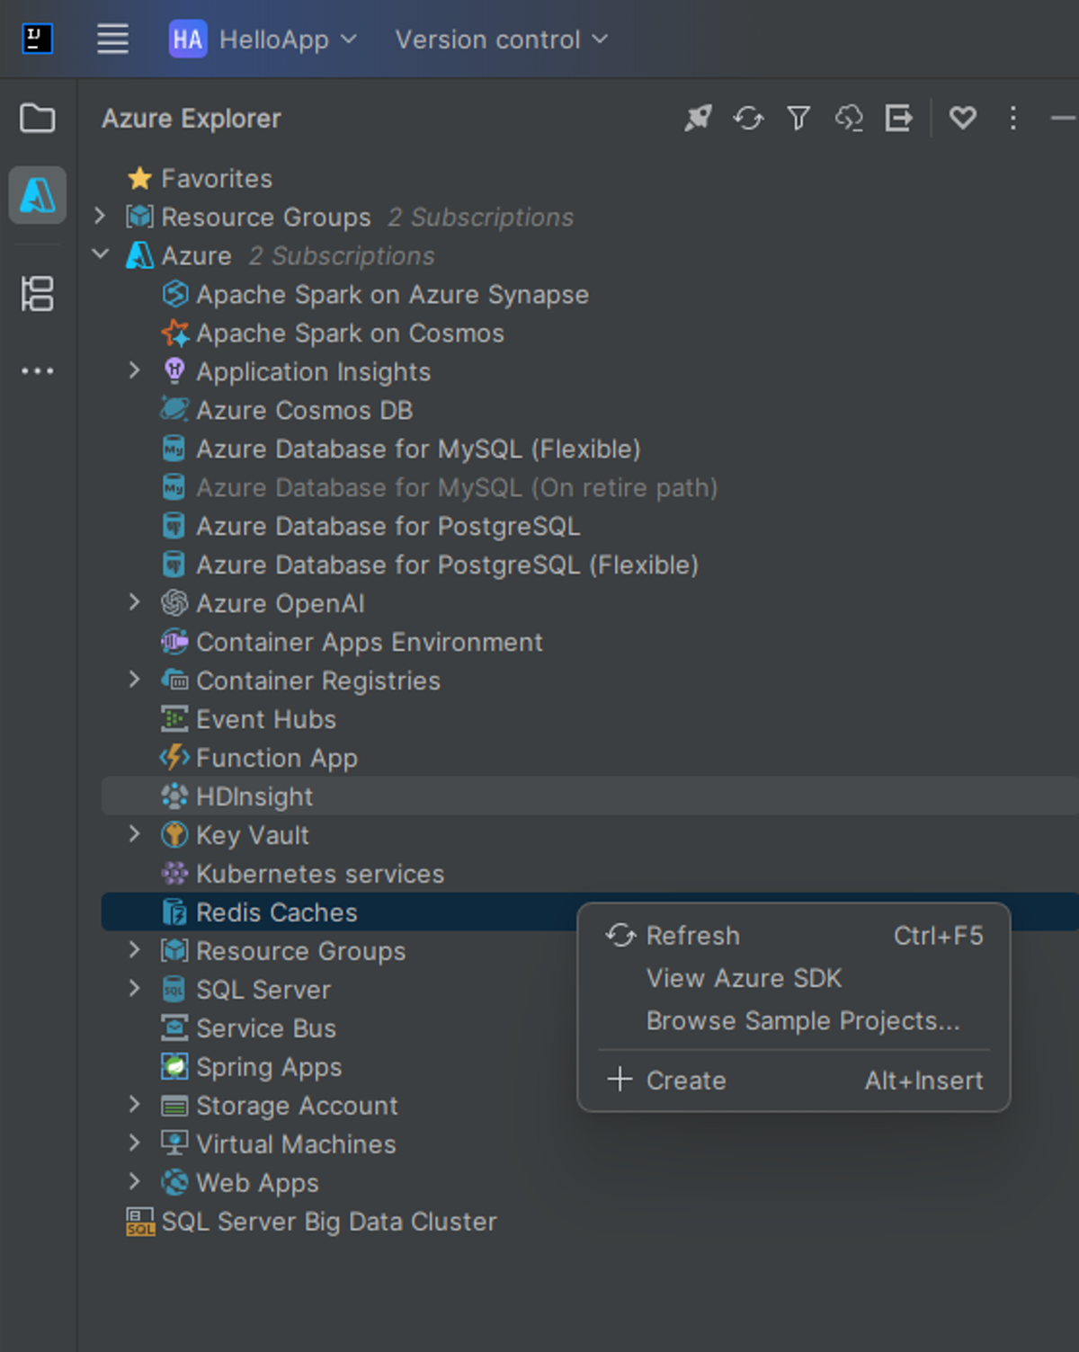The image size is (1079, 1352).
Task: Select Refresh in the Redis Caches context menu
Action: [x=692, y=935]
